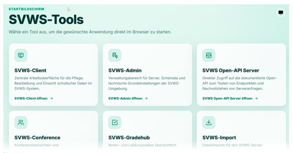Select the SVWS-Admin card title

tap(125, 71)
